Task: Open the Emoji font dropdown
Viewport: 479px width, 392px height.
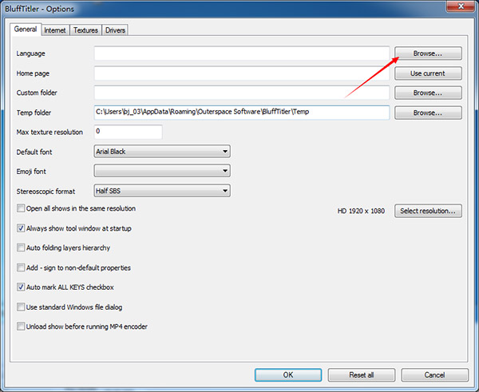Action: [x=225, y=171]
